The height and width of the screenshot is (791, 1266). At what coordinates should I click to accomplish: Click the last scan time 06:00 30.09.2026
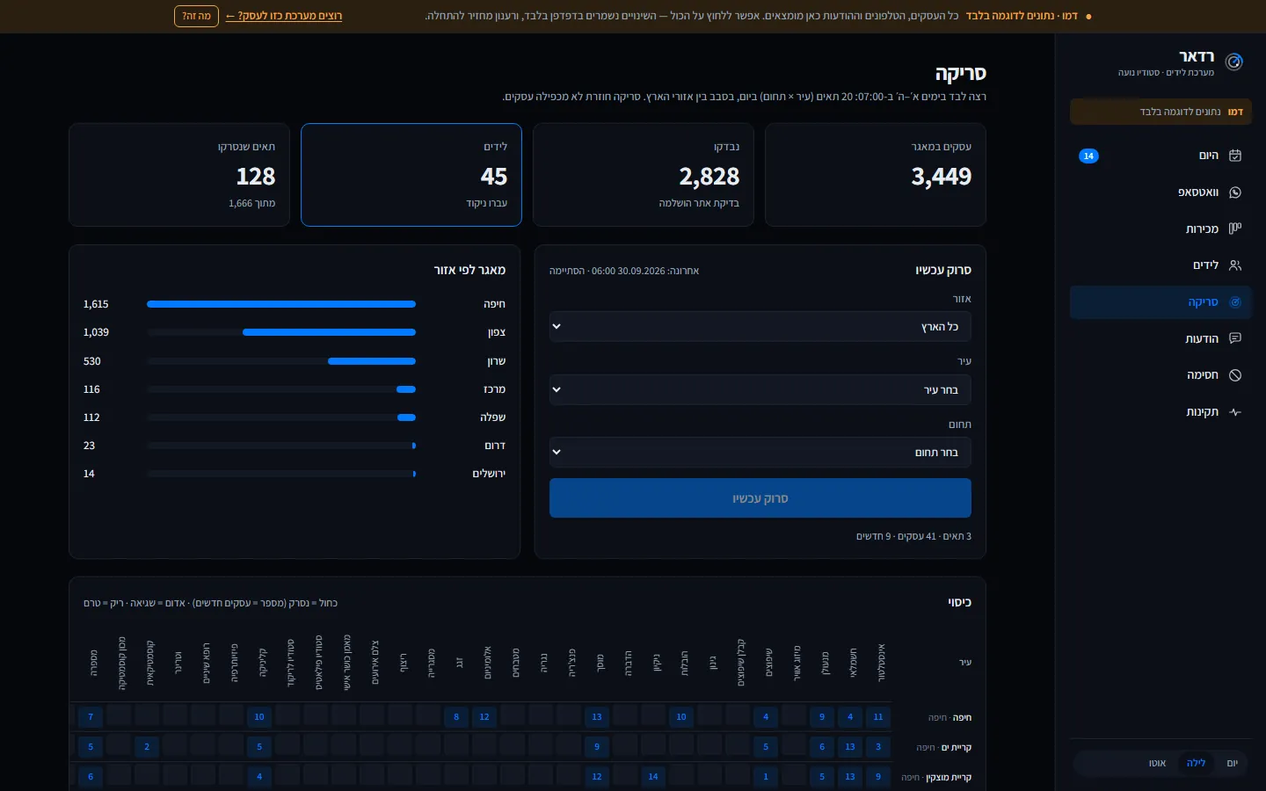[x=629, y=271]
